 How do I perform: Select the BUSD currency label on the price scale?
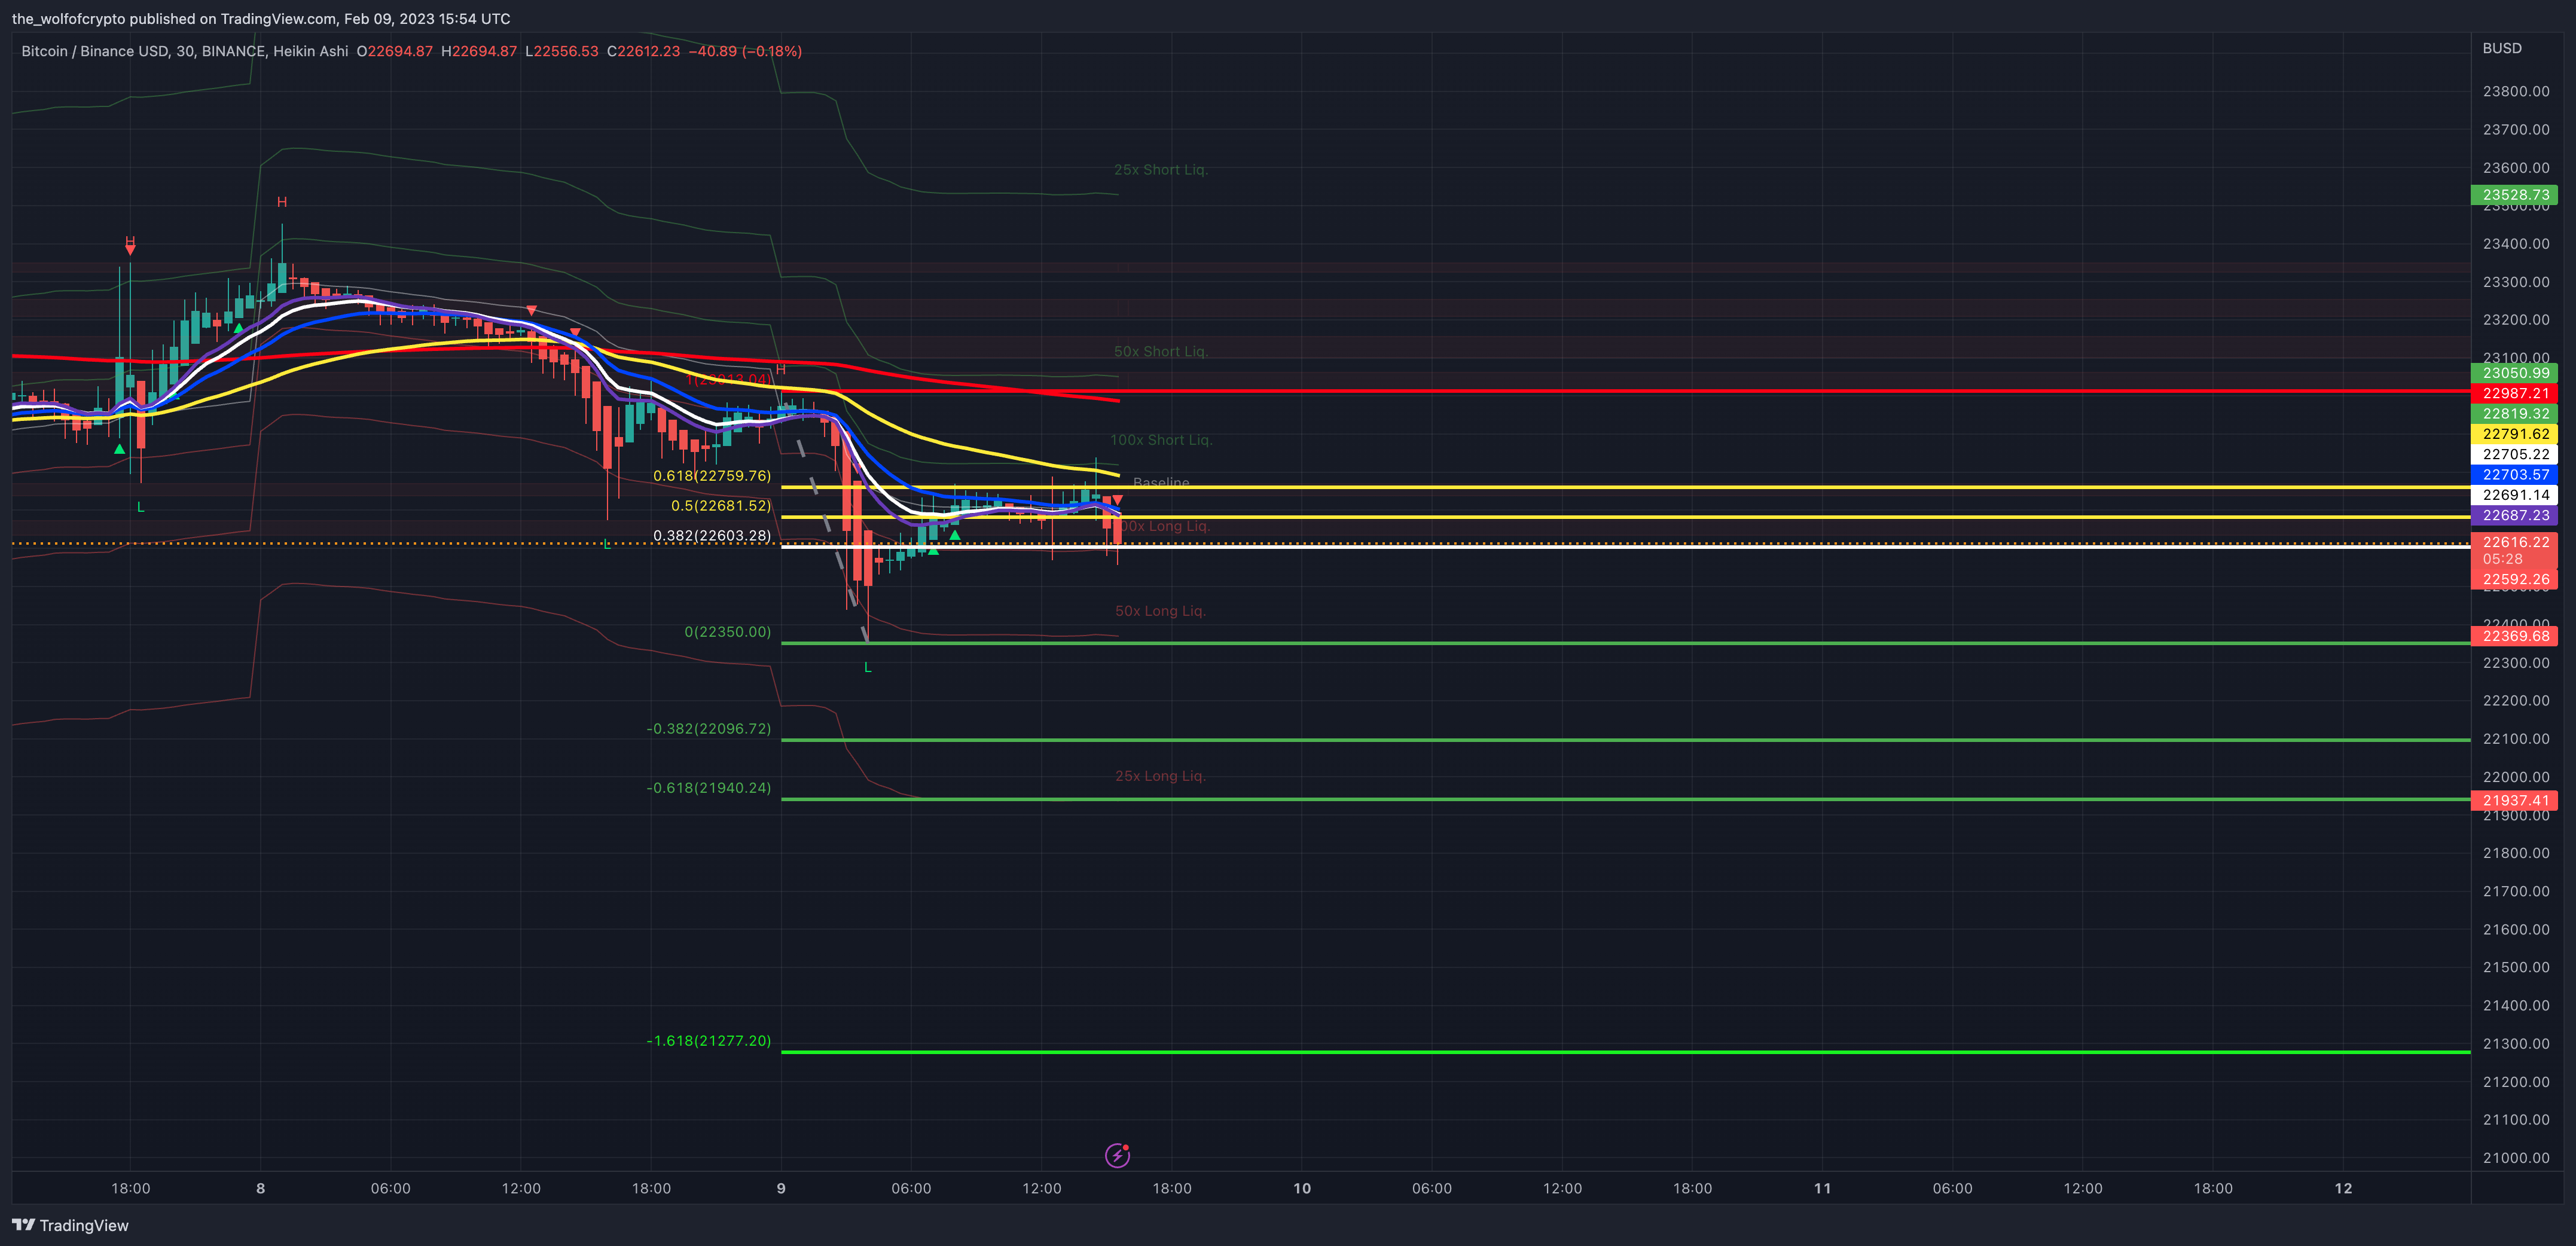[x=2501, y=48]
